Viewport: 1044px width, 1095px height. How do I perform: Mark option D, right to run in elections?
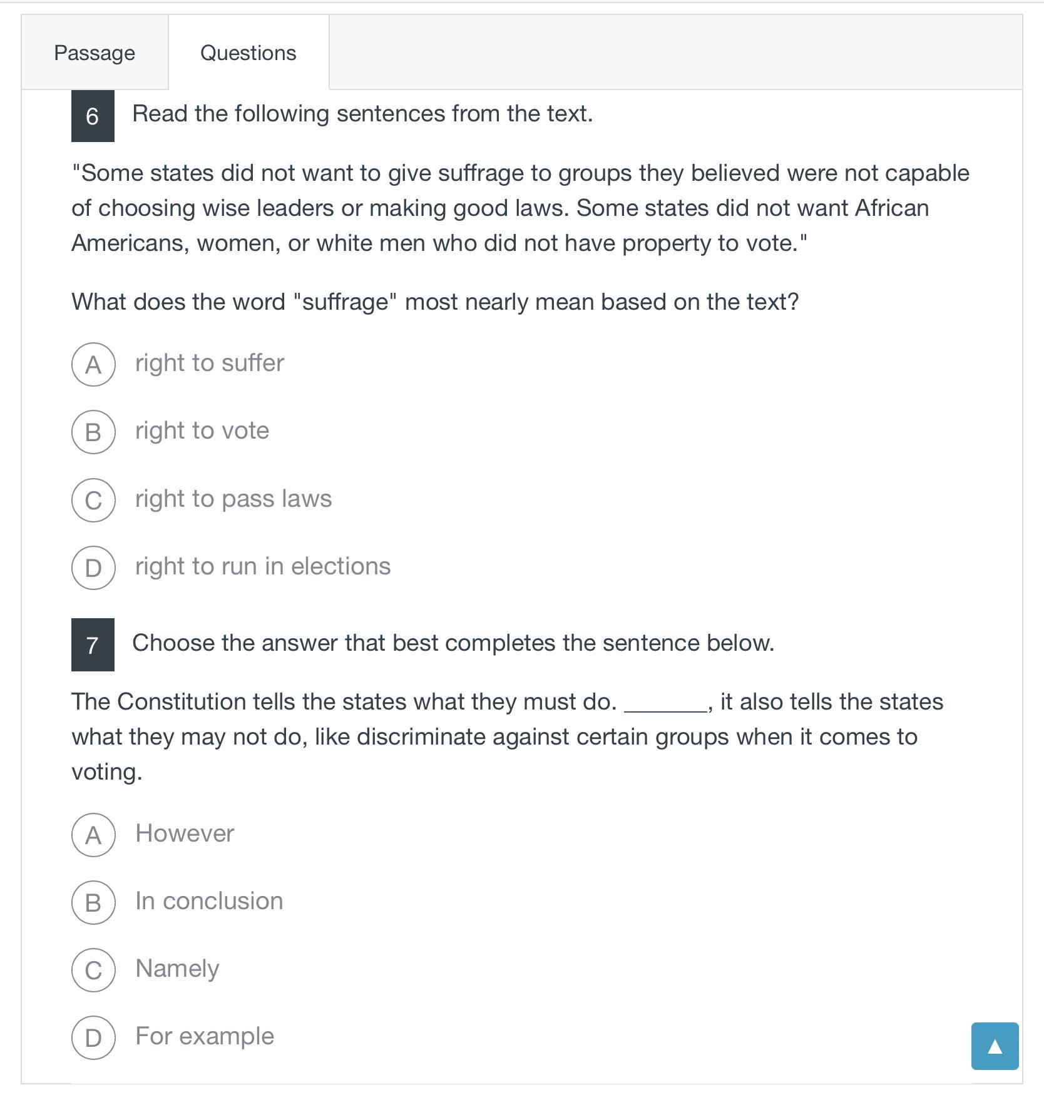point(93,568)
